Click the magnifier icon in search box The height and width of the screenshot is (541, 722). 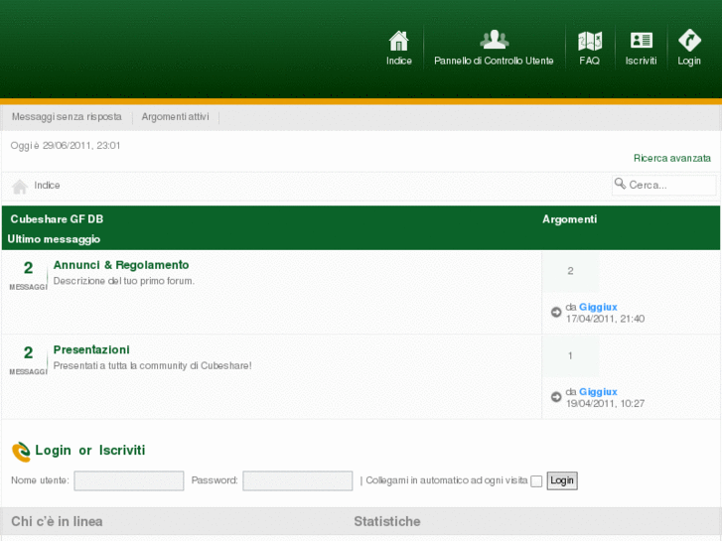[621, 184]
